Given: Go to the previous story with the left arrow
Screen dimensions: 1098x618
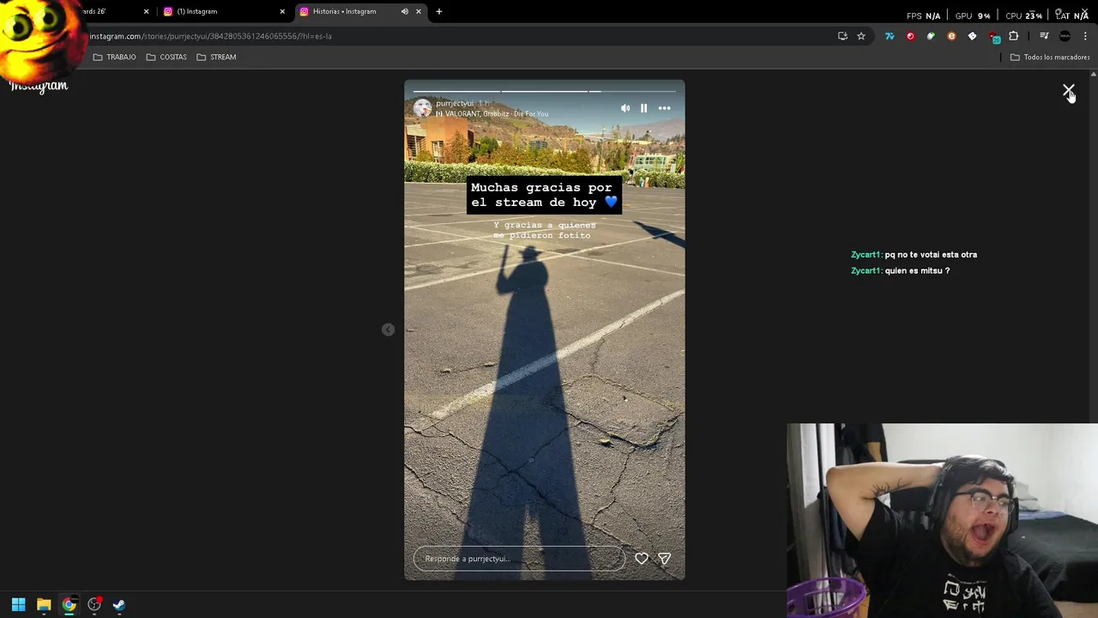Looking at the screenshot, I should pos(389,330).
